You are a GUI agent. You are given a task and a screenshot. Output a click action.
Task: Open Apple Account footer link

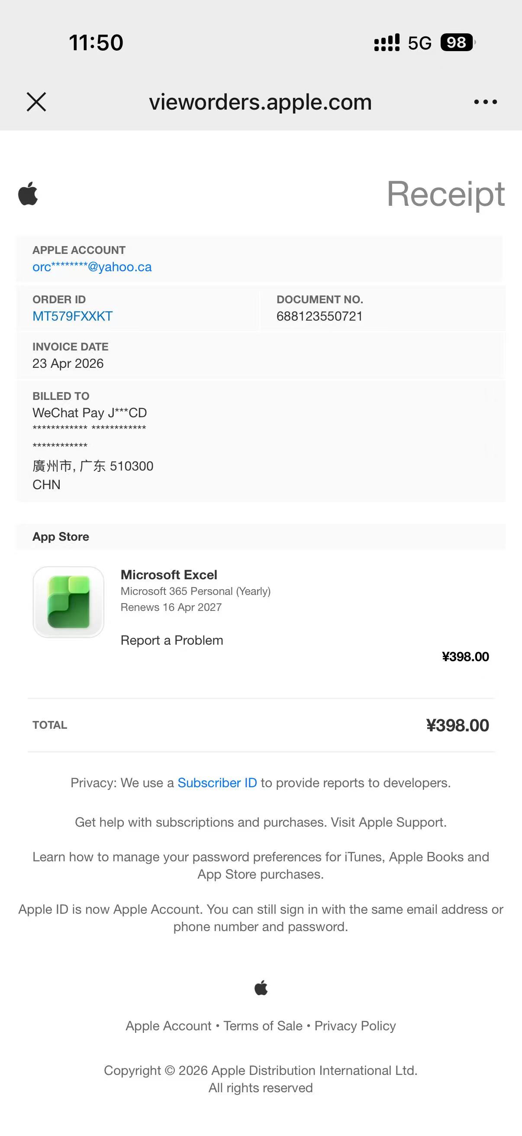[168, 1026]
